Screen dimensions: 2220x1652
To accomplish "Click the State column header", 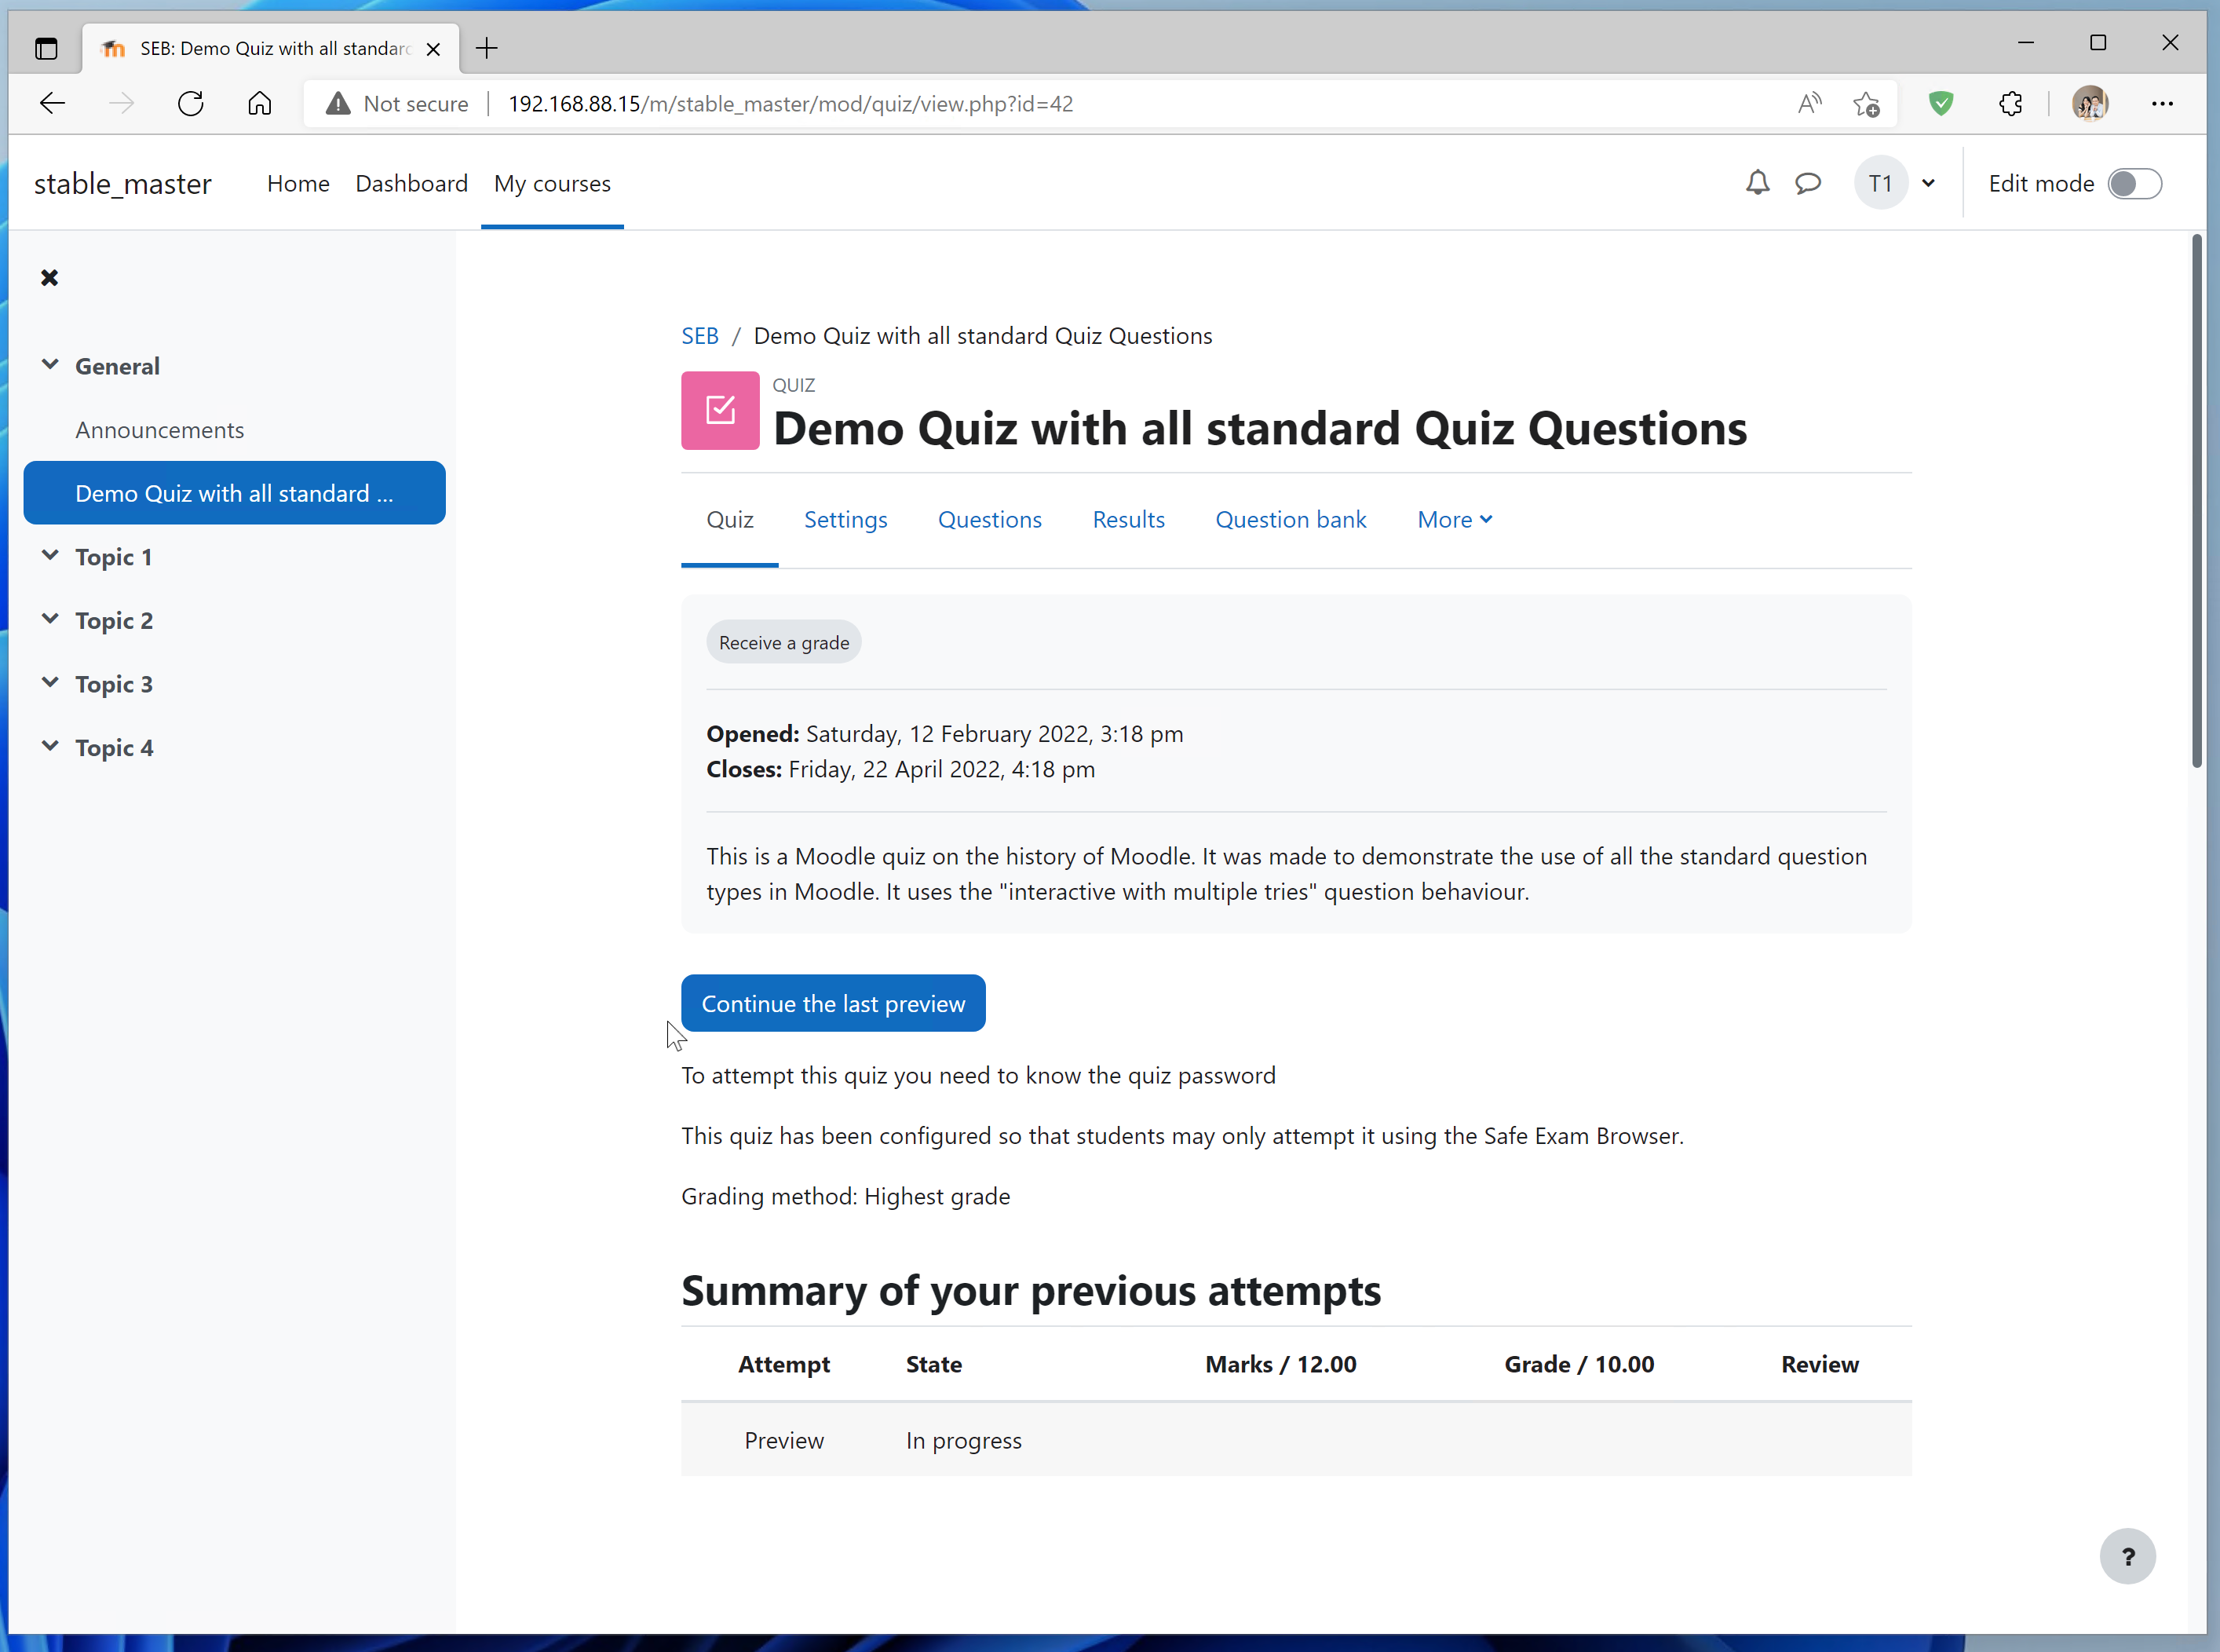I will pyautogui.click(x=933, y=1364).
